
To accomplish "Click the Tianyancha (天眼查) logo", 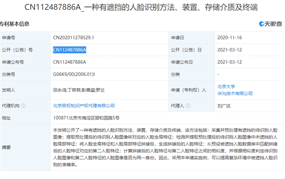I will tap(270, 24).
